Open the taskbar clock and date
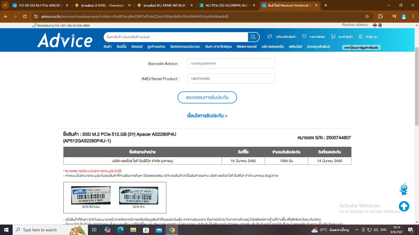This screenshot has height=235, width=419. click(x=397, y=230)
